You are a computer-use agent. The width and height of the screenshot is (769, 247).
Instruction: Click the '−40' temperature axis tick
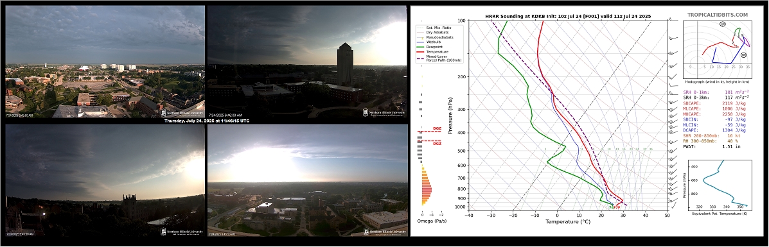468,215
